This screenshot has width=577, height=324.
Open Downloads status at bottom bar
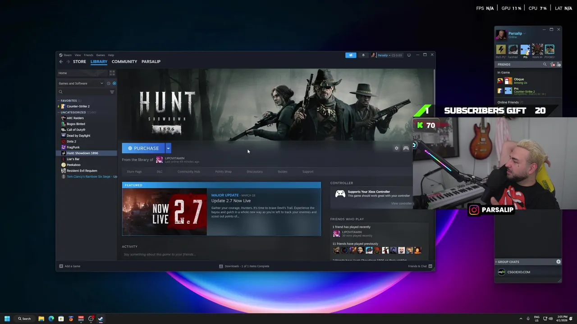[x=244, y=266]
